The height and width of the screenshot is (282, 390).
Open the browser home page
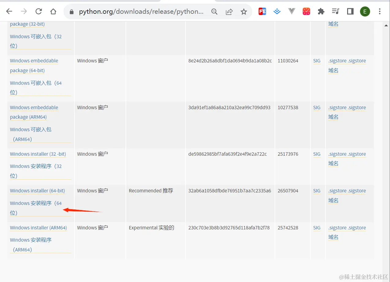pyautogui.click(x=53, y=12)
